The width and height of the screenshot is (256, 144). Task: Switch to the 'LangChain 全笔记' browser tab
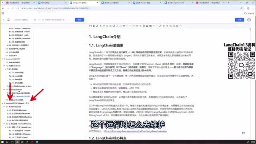(x=84, y=3)
